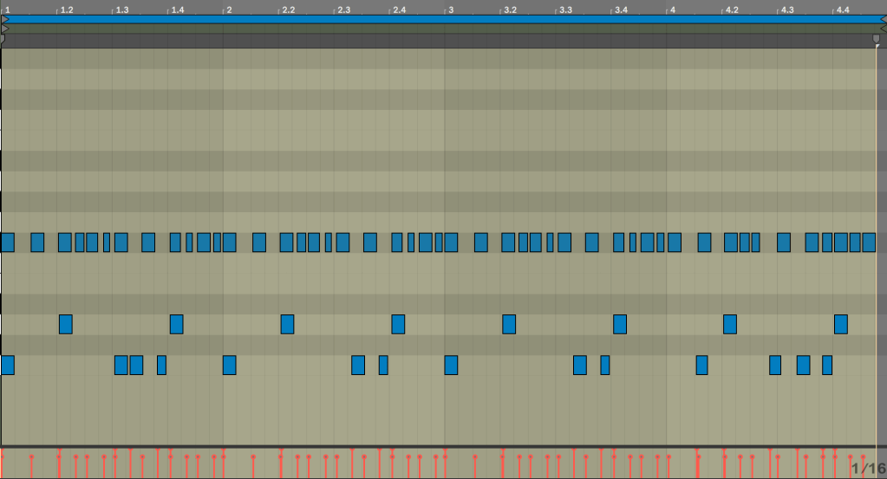887x479 pixels.
Task: Select the first top-row note at bar 1
Action: [8, 242]
